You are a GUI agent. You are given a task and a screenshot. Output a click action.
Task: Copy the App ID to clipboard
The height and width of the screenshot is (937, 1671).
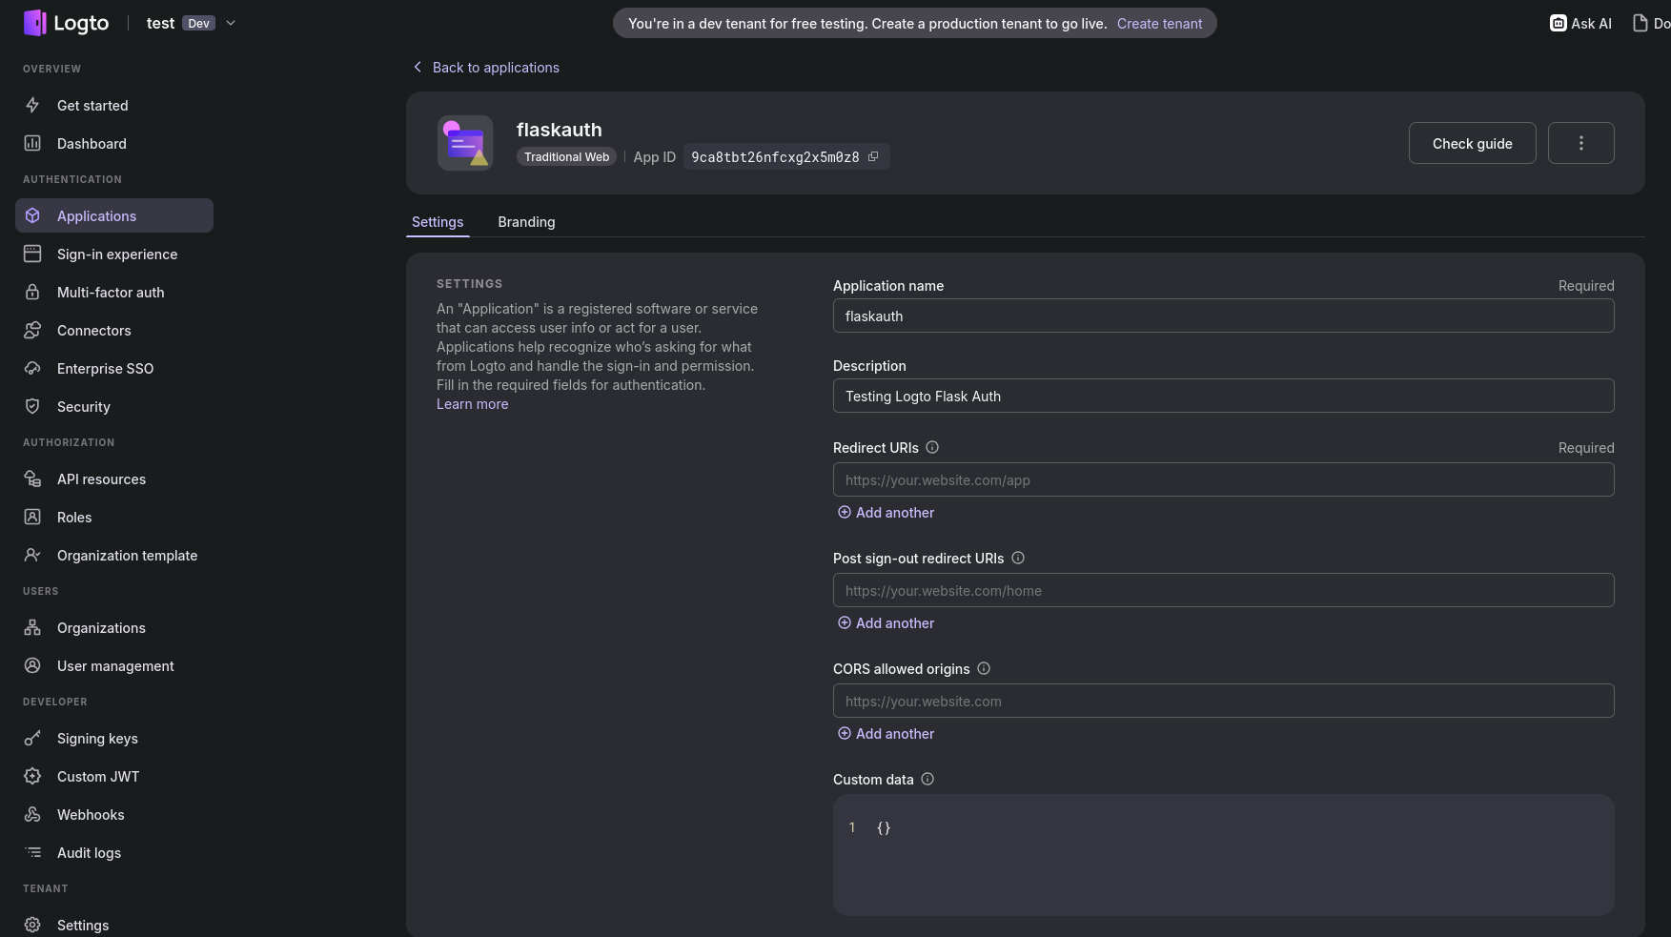[873, 157]
